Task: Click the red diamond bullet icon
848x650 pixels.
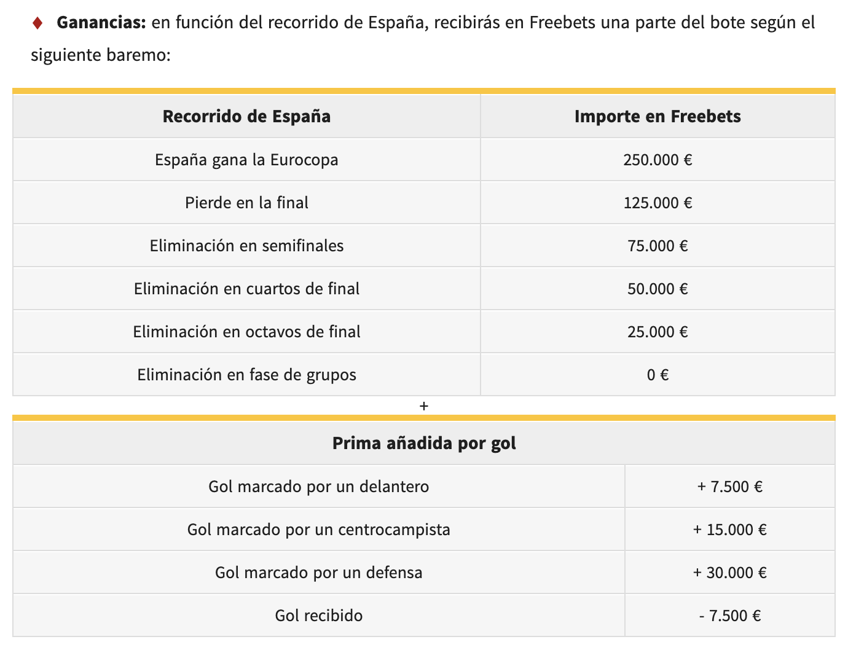Action: 37,23
